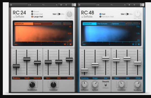Zoom out the RC 48 time scale
Viewport: 151px width, 98px height.
click(133, 44)
